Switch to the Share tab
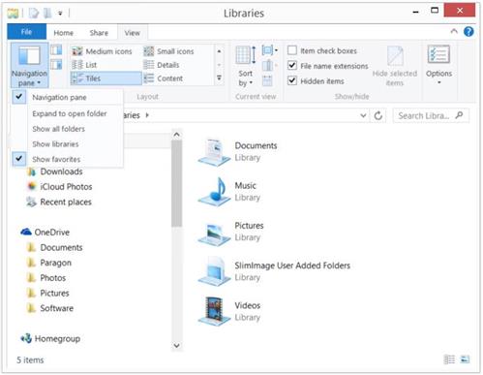 coord(99,33)
